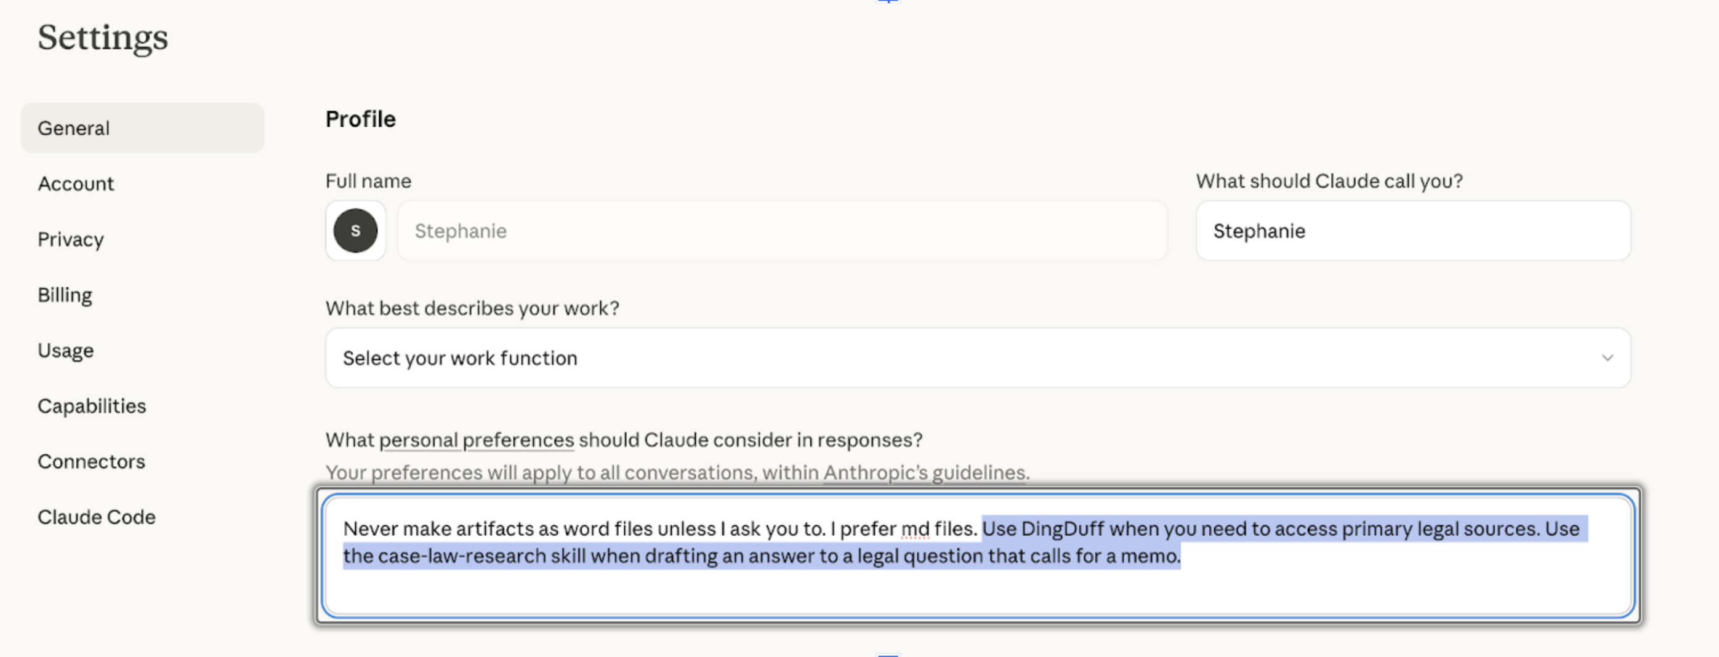Viewport: 1719px width, 657px height.
Task: Click the empty area in preferences text box
Action: coord(976,592)
